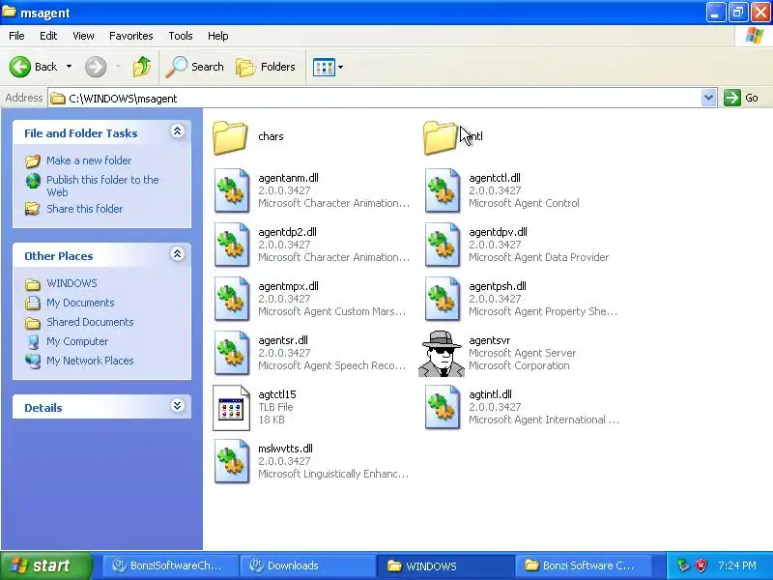Viewport: 773px width, 580px height.
Task: Expand the Address bar dropdown
Action: point(708,98)
